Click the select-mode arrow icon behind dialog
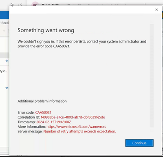Image resolution: width=163 pixels, height=157 pixels. click(x=12, y=4)
